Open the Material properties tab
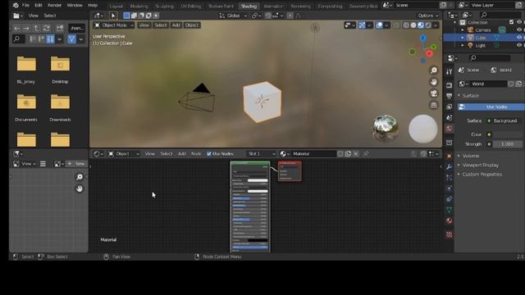 pyautogui.click(x=449, y=220)
